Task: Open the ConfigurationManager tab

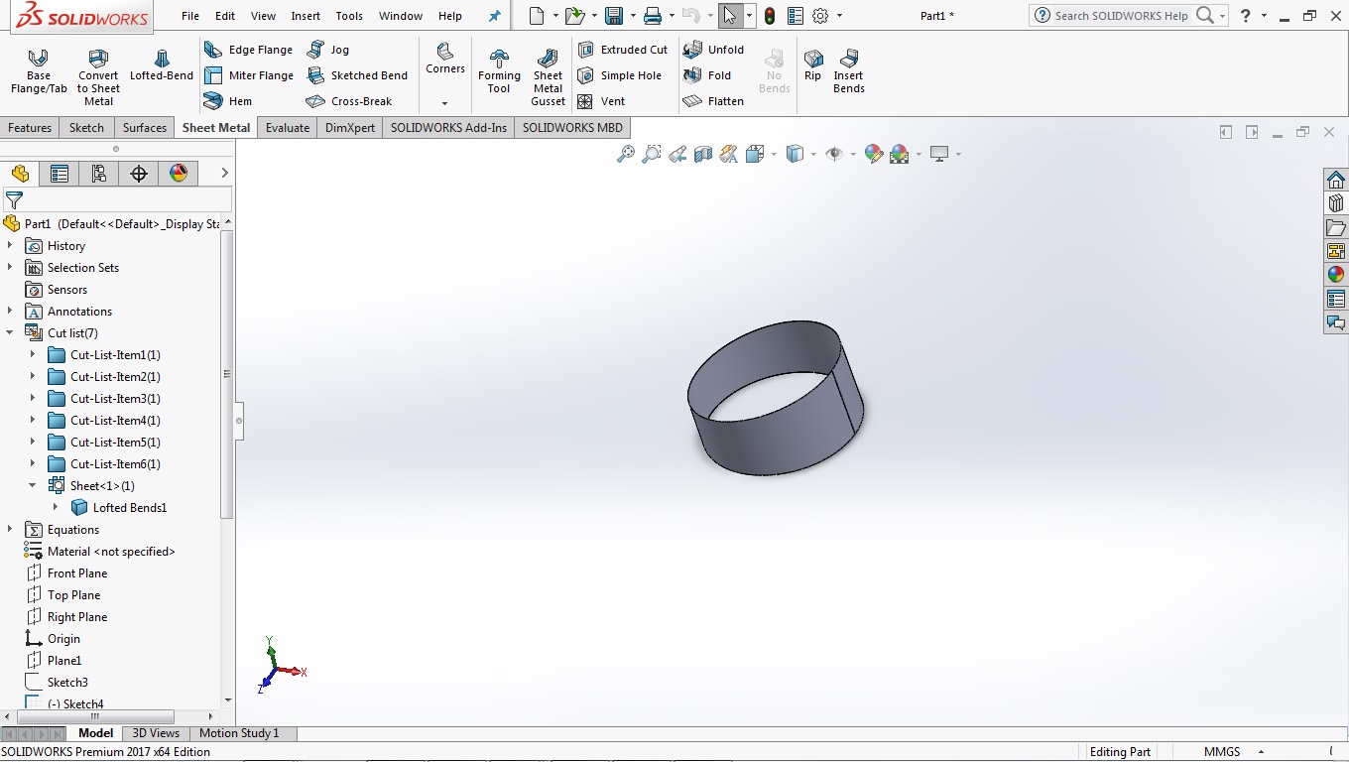Action: click(99, 174)
